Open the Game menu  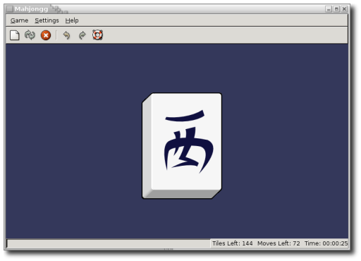click(x=19, y=20)
